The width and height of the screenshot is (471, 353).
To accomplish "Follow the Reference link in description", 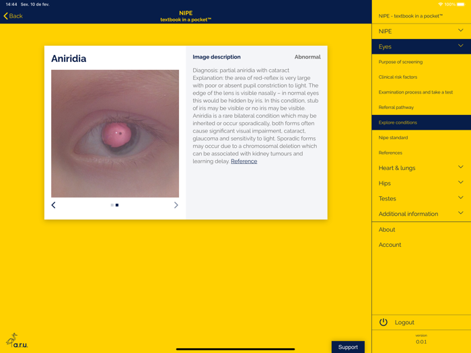I will [244, 161].
